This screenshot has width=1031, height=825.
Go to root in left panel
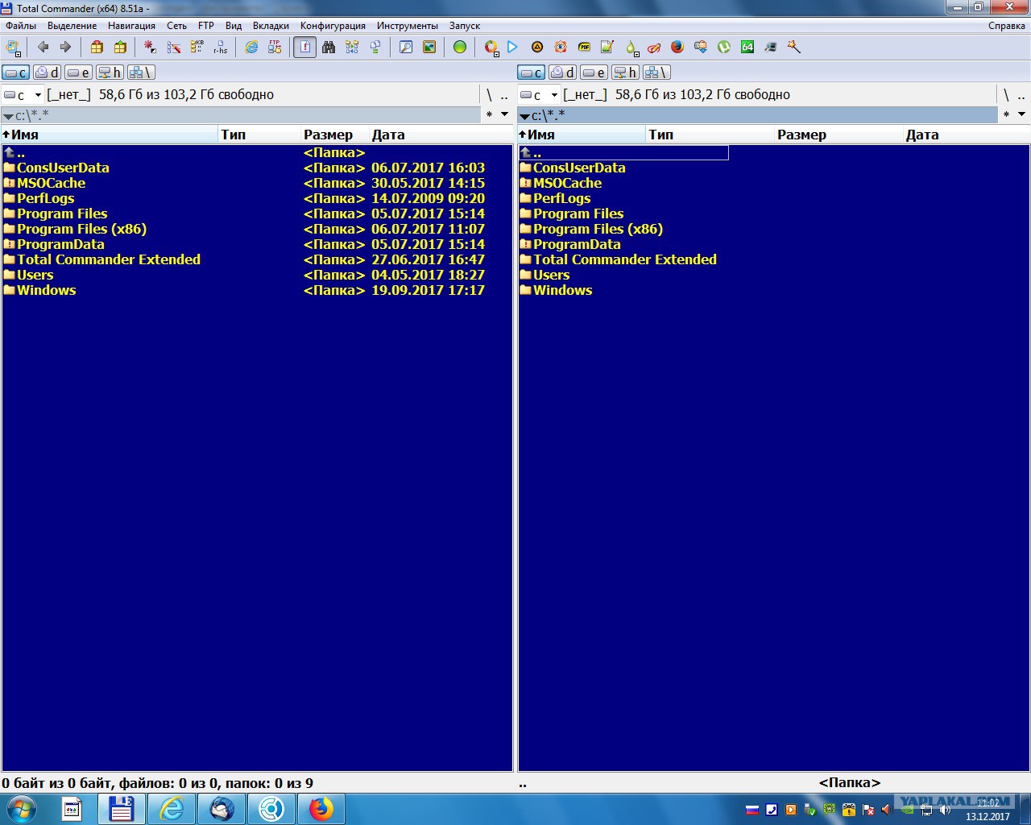489,95
